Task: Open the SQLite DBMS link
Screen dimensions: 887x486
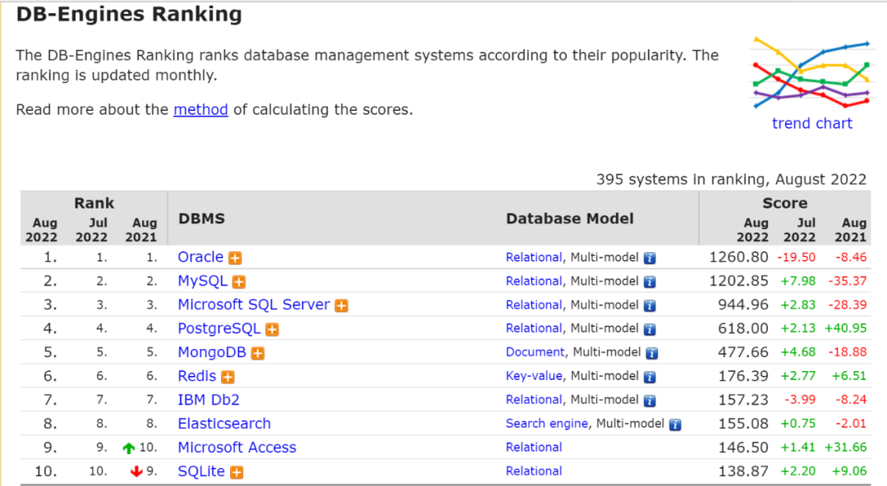Action: [201, 470]
